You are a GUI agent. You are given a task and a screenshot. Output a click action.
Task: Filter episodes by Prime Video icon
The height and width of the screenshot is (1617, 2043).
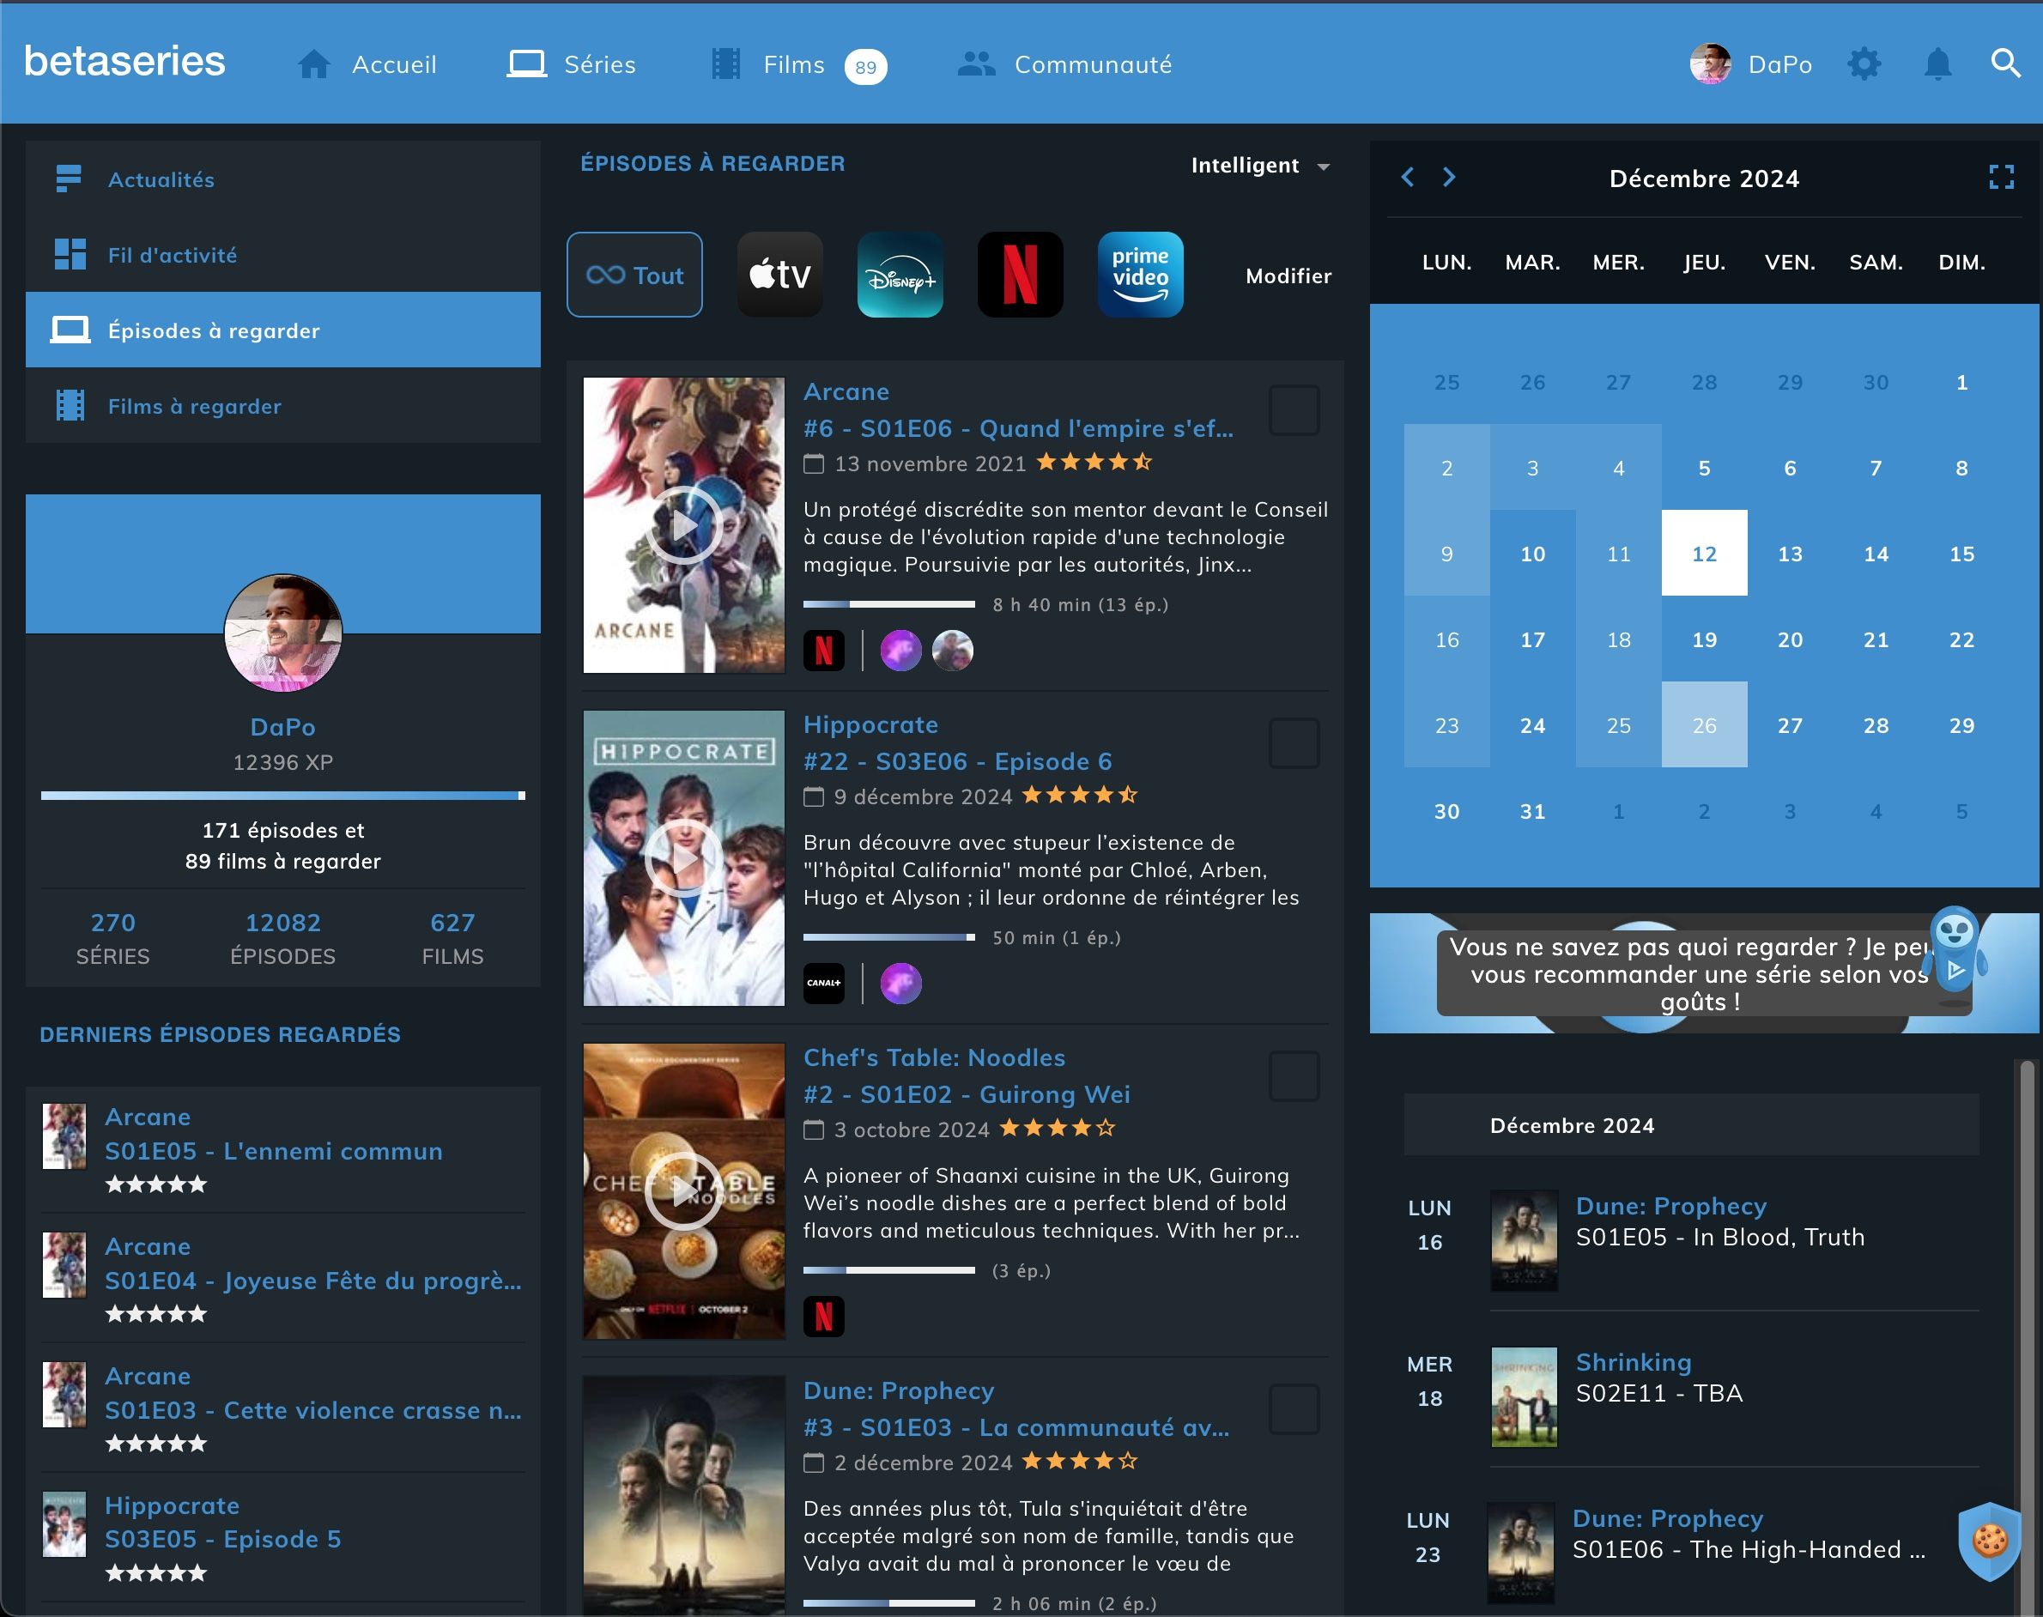(1140, 275)
